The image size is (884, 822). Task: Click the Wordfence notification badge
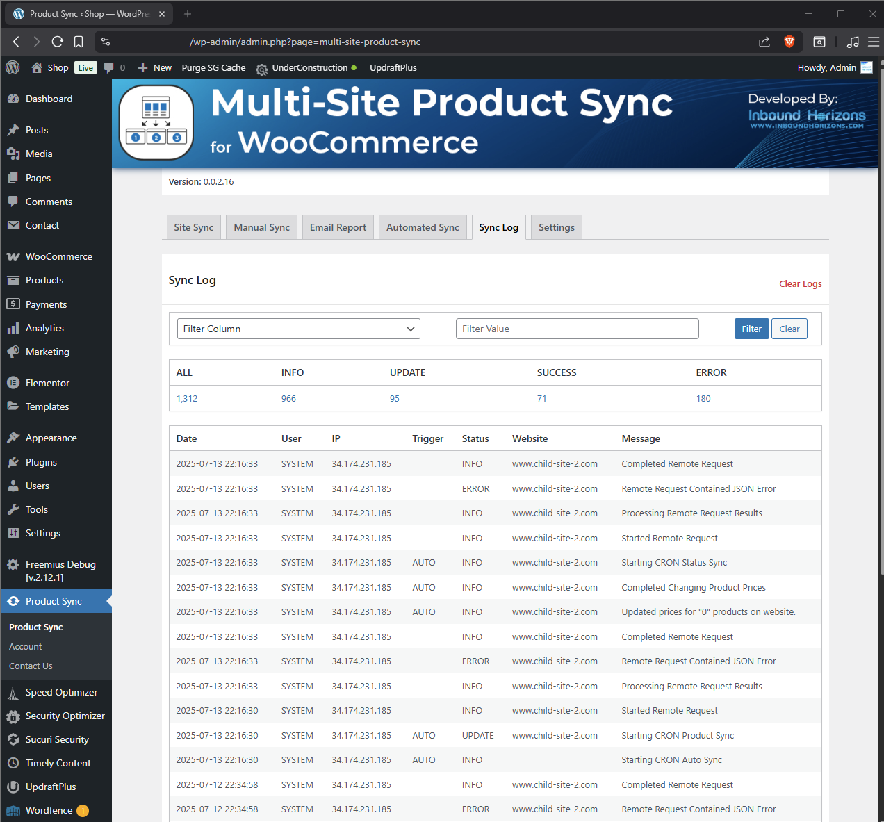(83, 811)
